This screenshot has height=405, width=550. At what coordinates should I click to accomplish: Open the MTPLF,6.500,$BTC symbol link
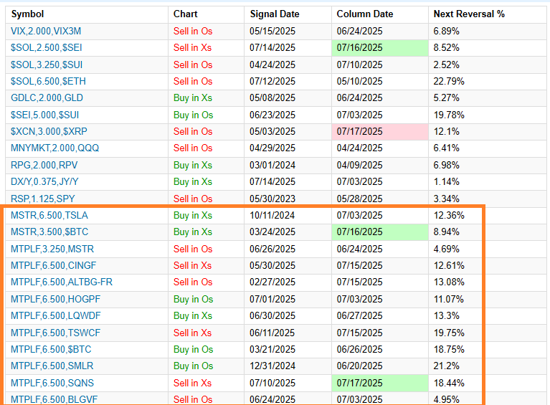[51, 349]
